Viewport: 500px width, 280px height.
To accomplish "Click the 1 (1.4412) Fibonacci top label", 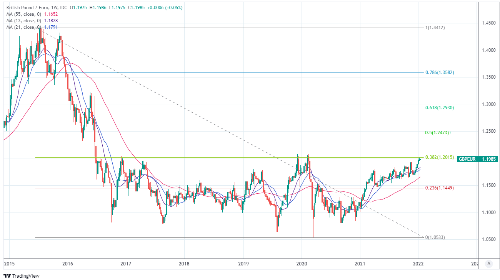I will point(435,28).
